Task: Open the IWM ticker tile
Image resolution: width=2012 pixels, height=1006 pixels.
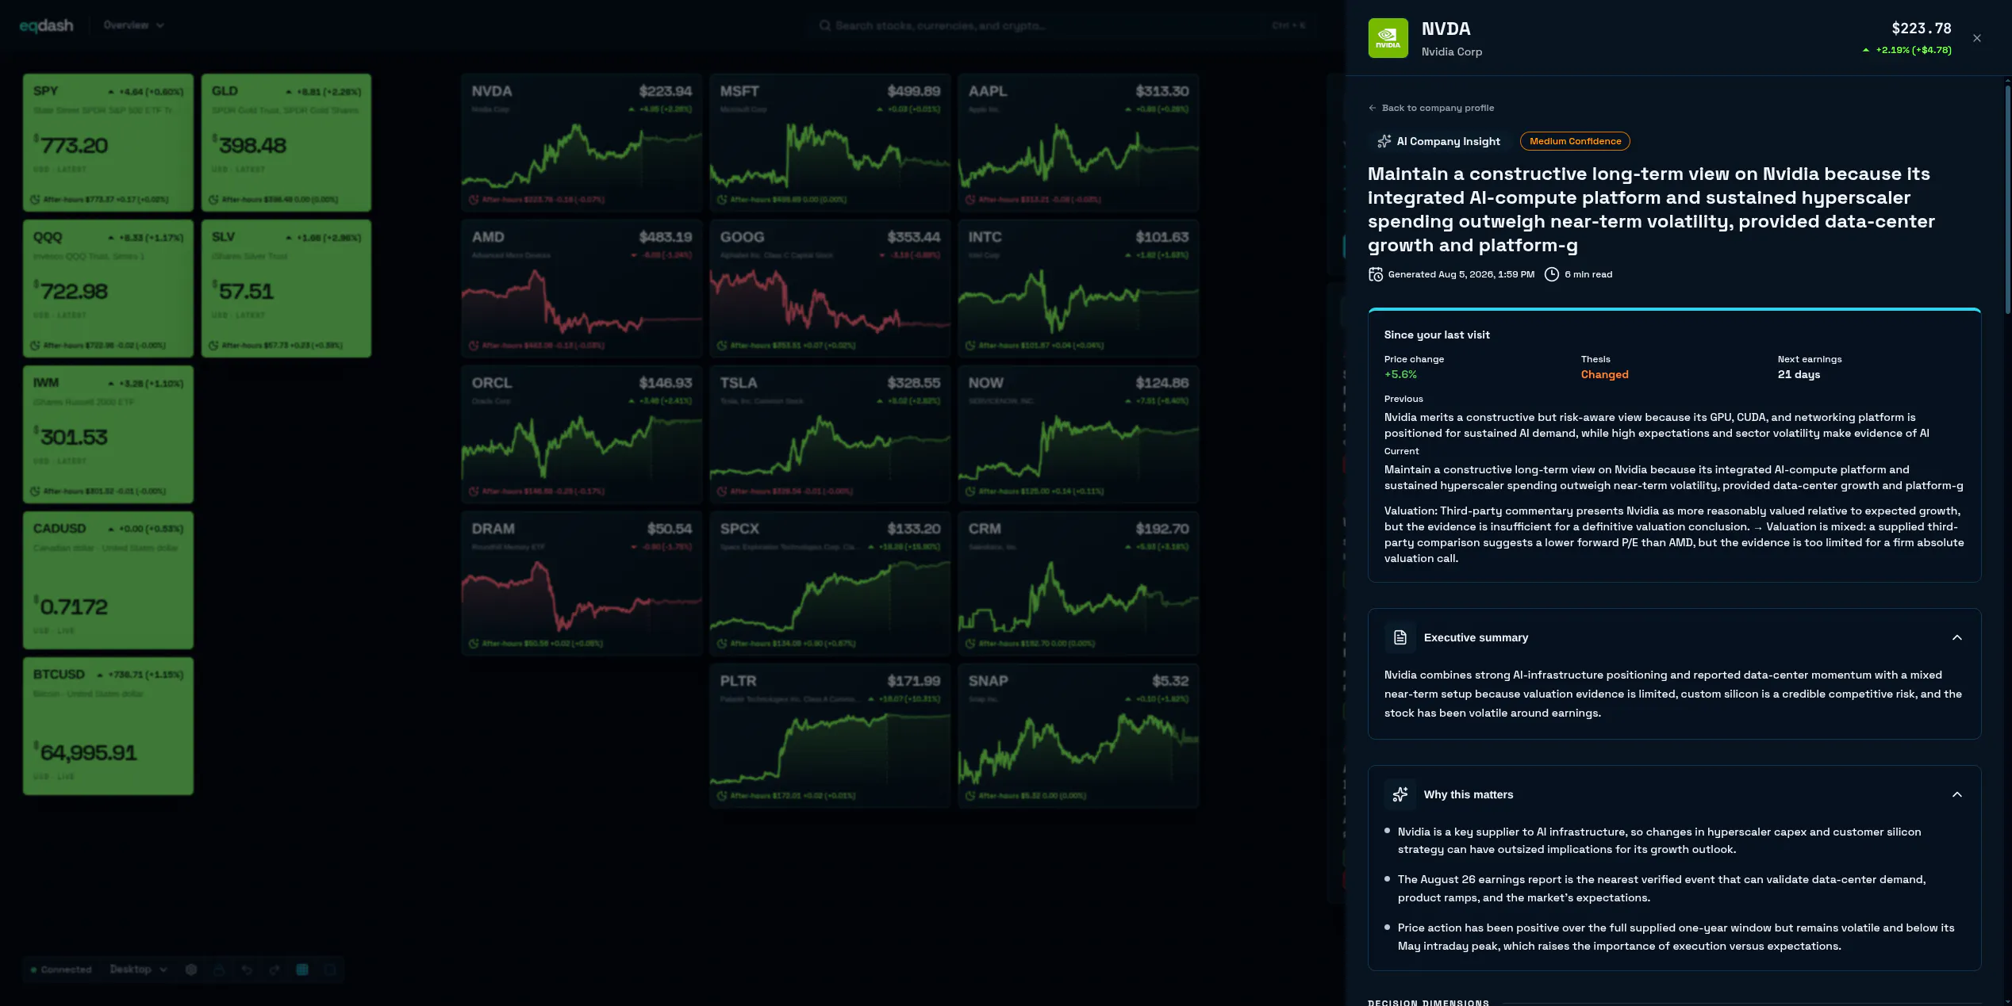Action: 108,434
